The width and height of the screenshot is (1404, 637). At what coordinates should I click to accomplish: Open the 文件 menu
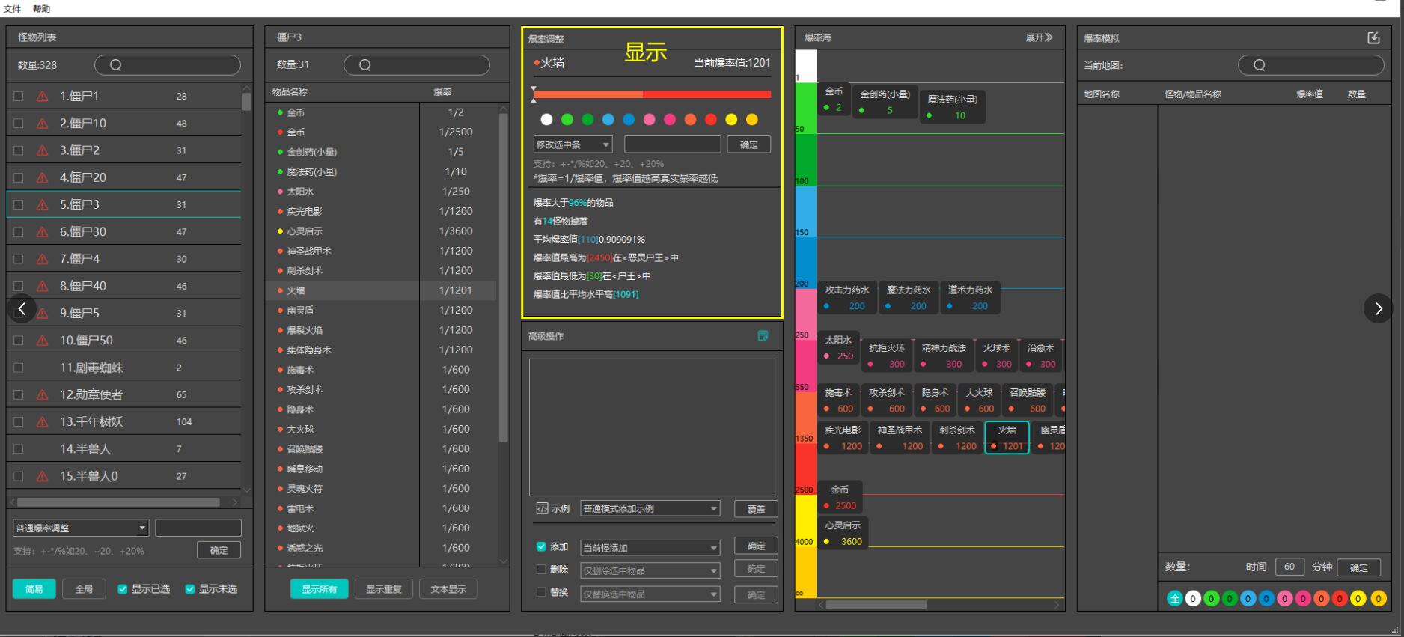coord(13,9)
